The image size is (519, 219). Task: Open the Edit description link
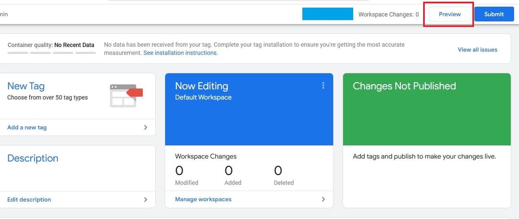click(x=29, y=199)
